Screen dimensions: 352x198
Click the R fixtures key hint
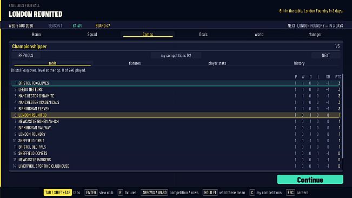127,193
